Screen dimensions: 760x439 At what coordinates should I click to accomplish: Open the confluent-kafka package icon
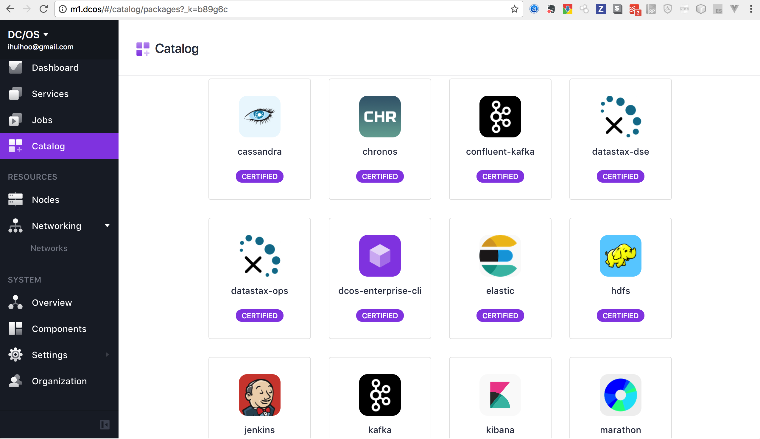point(500,117)
